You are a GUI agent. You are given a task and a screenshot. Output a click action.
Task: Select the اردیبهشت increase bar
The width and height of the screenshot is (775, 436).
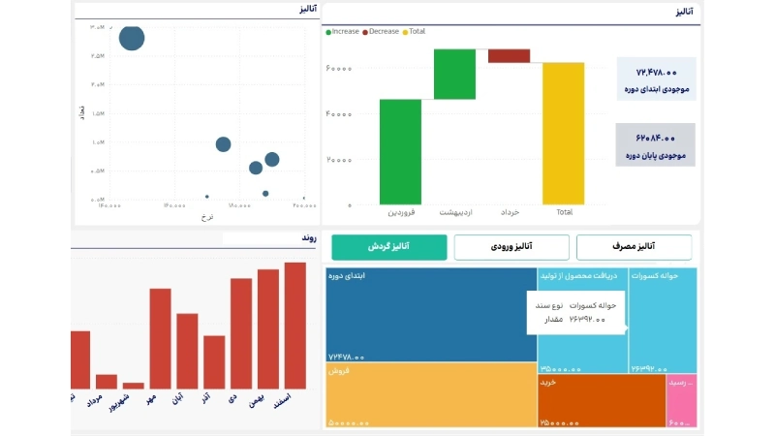pyautogui.click(x=454, y=74)
